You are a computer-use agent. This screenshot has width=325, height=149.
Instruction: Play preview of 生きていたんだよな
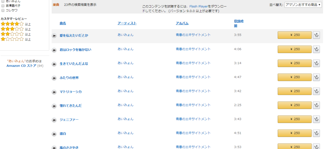pyautogui.click(x=54, y=64)
